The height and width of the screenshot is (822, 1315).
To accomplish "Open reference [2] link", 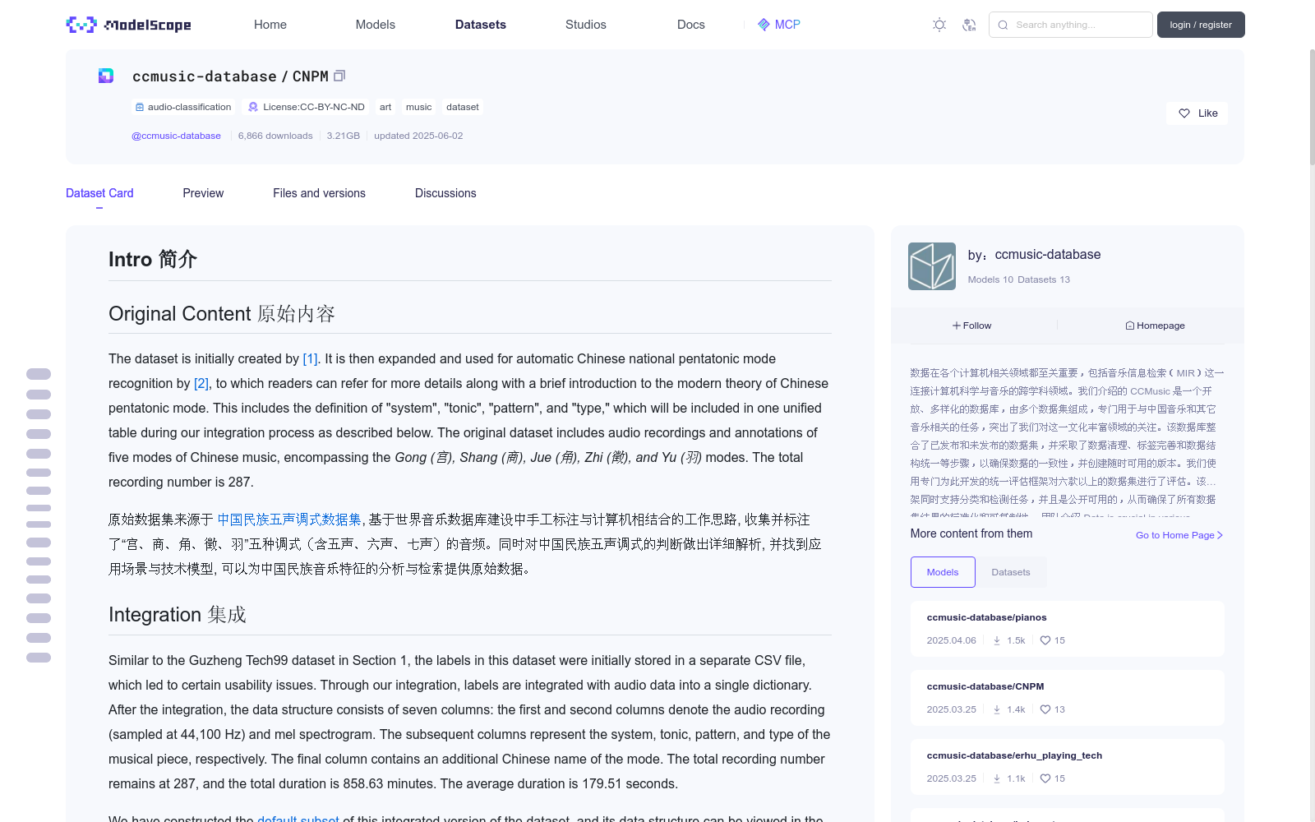I will click(201, 383).
